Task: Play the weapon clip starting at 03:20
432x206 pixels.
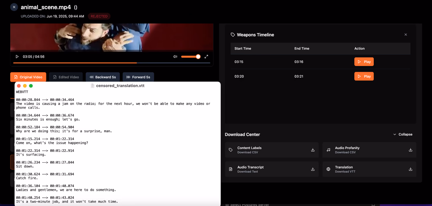Action: tap(364, 77)
